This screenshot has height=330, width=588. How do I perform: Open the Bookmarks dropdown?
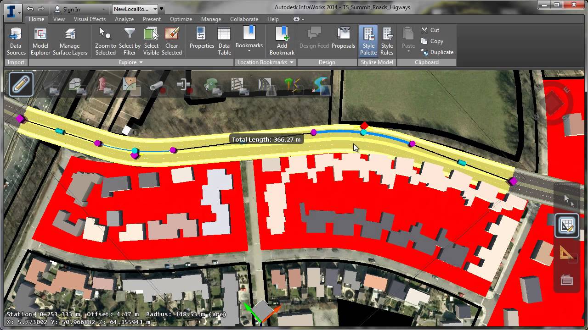(249, 51)
